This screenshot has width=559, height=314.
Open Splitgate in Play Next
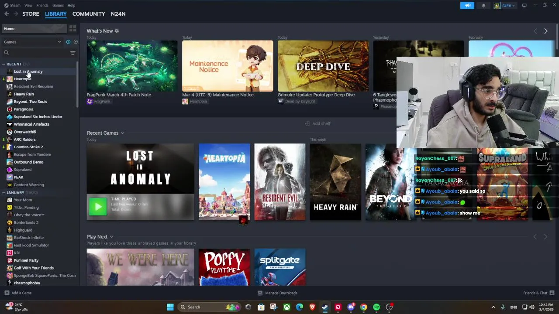pos(280,267)
